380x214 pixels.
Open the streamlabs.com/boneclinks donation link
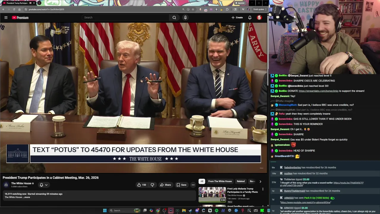318,91
